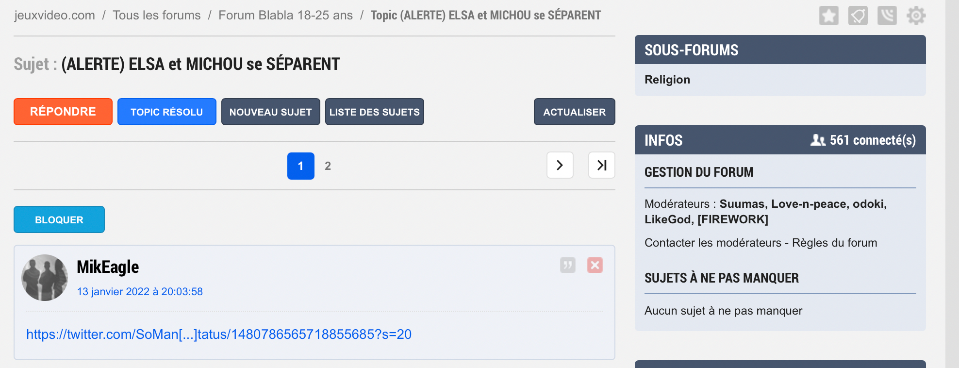Open LISTE DES SUJETS
The height and width of the screenshot is (368, 959).
374,112
